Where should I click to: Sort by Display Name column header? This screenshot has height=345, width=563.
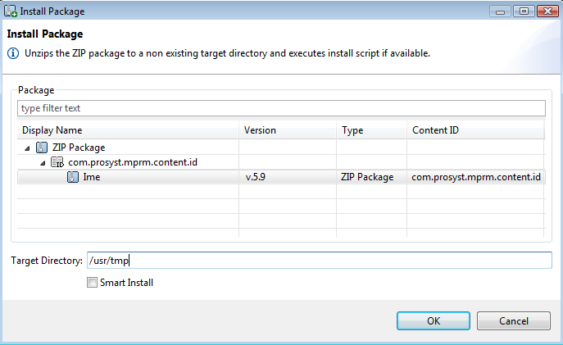coord(128,130)
